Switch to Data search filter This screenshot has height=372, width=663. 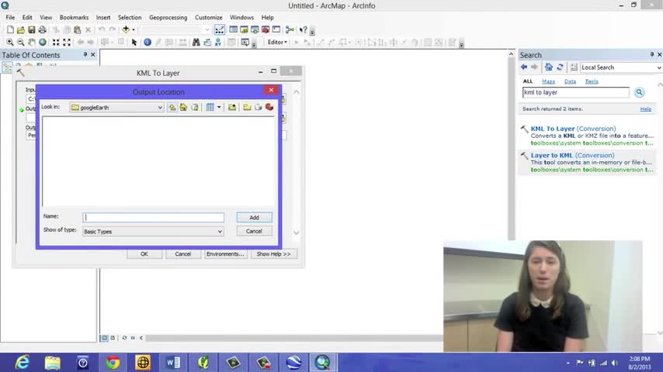[x=570, y=81]
